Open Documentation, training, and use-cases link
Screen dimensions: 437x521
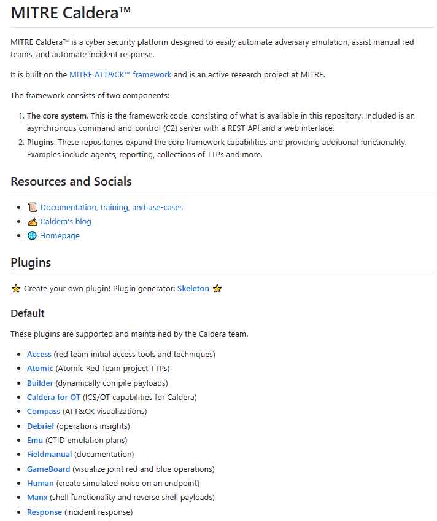[112, 207]
